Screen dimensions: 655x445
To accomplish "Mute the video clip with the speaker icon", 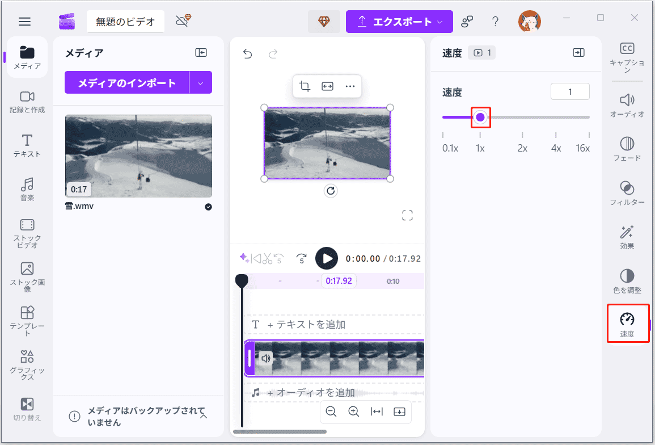I will point(265,358).
